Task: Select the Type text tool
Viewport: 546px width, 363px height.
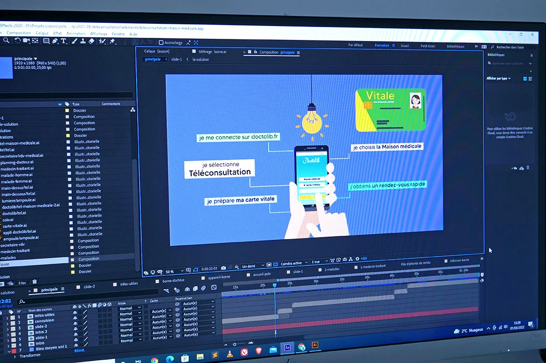Action: tap(64, 41)
